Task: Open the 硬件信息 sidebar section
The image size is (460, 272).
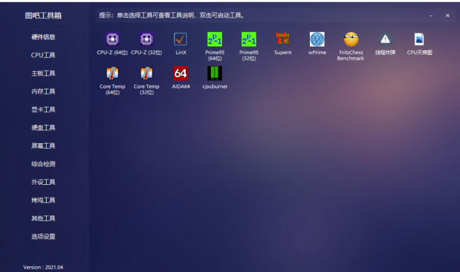Action: [x=43, y=37]
